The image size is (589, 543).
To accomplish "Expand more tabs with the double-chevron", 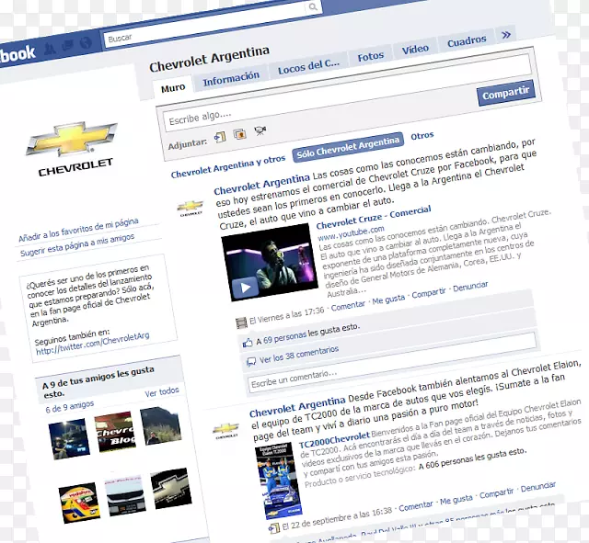I will (506, 35).
